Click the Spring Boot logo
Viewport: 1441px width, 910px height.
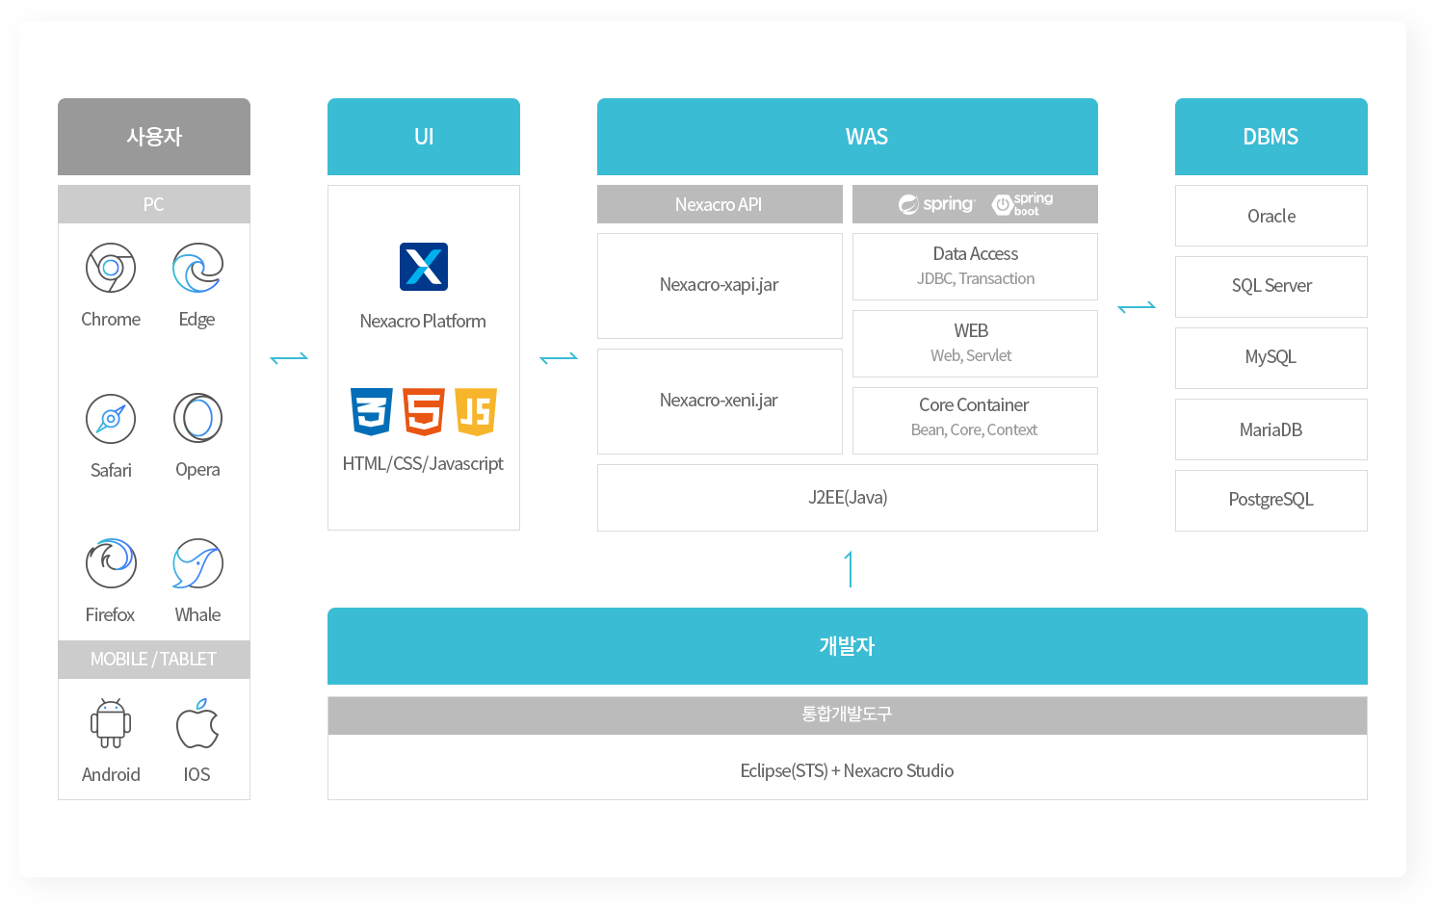(x=1023, y=204)
